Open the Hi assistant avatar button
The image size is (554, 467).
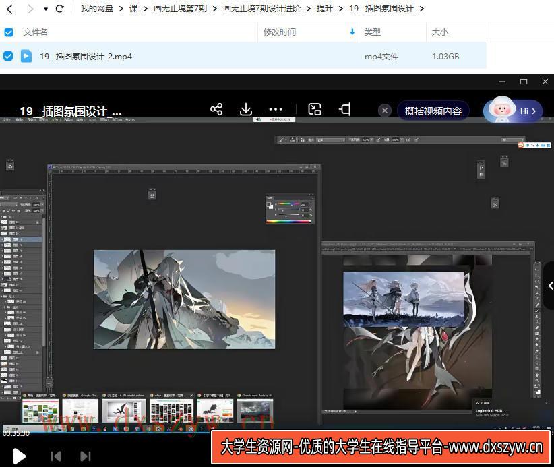tap(513, 111)
